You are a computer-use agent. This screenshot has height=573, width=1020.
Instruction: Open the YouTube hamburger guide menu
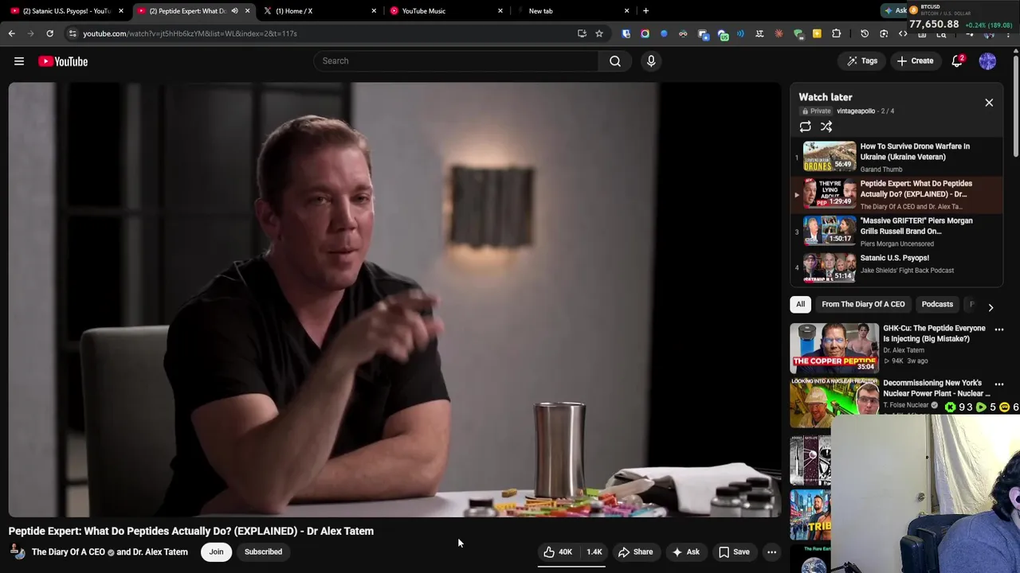click(x=19, y=61)
